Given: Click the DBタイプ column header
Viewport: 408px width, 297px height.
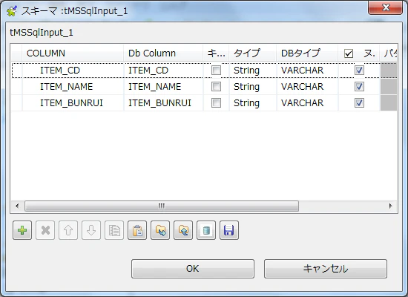Looking at the screenshot, I should click(307, 53).
